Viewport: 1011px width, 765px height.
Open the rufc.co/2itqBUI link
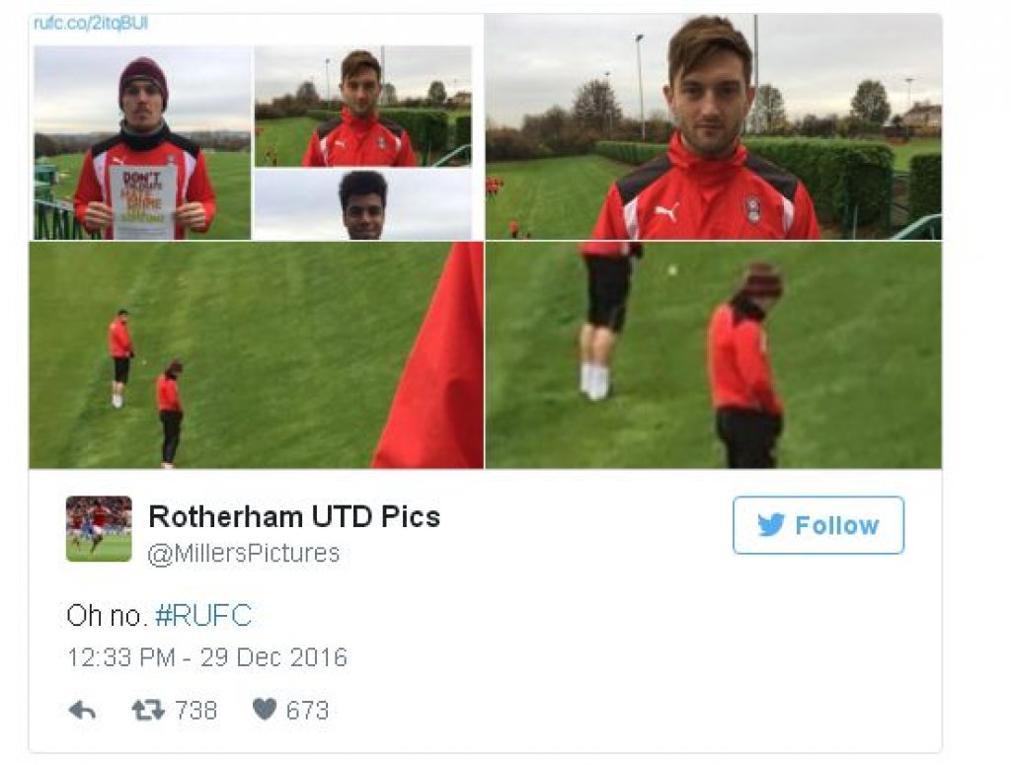click(x=90, y=24)
